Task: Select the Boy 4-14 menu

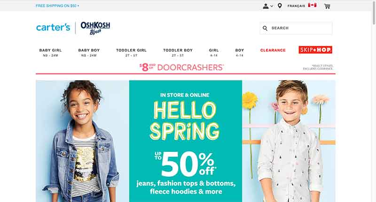Action: point(240,52)
